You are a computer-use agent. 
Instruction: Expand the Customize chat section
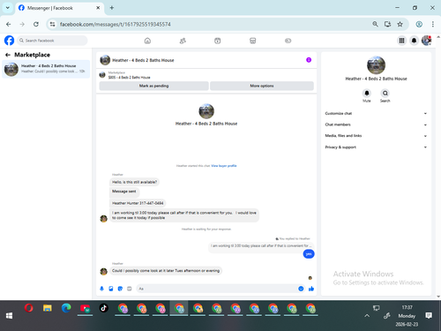[x=376, y=114]
